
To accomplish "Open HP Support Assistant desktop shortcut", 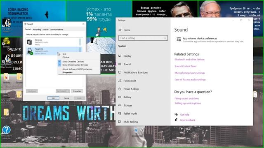I will (6, 132).
